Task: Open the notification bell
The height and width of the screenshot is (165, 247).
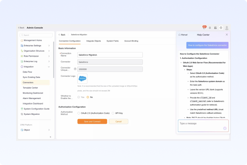Action: [210, 28]
